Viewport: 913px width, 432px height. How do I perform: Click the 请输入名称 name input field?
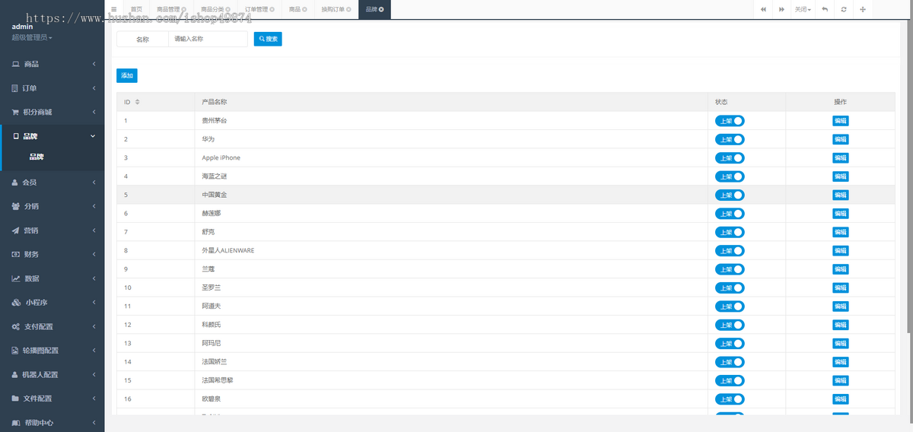click(208, 39)
